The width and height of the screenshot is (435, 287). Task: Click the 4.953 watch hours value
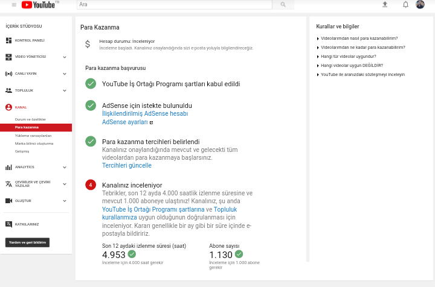114,254
